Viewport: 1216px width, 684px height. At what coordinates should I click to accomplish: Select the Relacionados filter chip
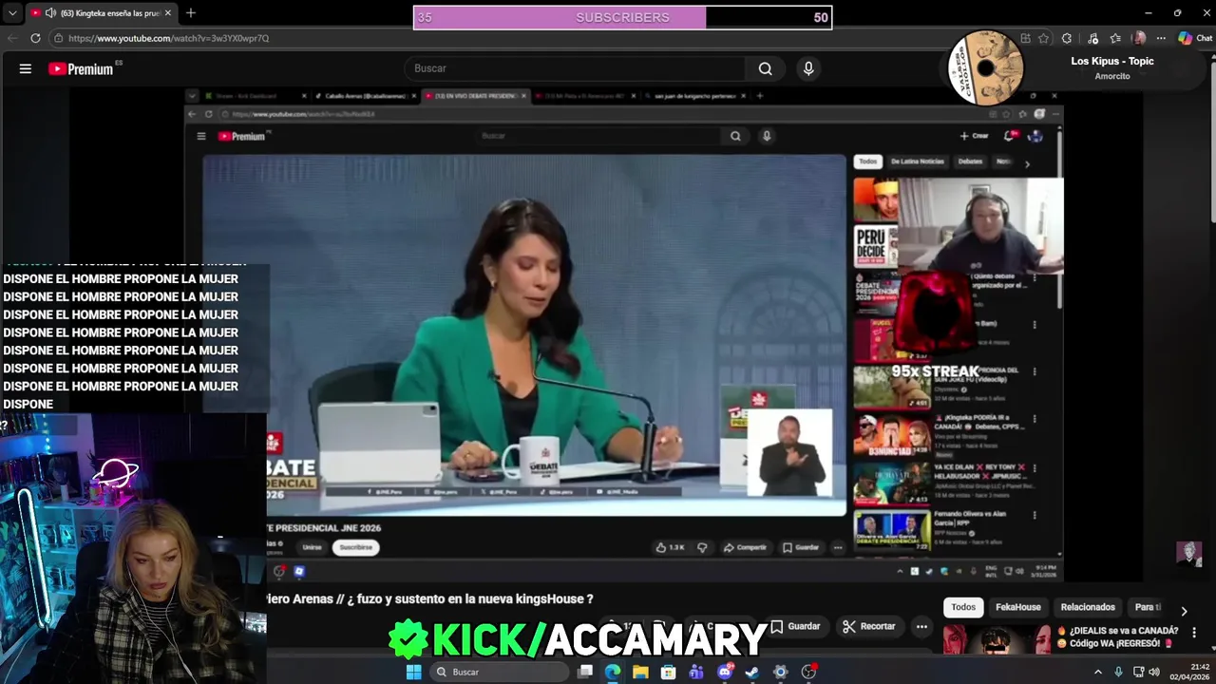pos(1088,607)
